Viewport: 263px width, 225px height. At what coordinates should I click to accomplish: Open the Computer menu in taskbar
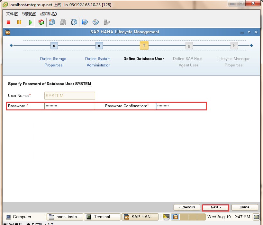[x=19, y=217]
